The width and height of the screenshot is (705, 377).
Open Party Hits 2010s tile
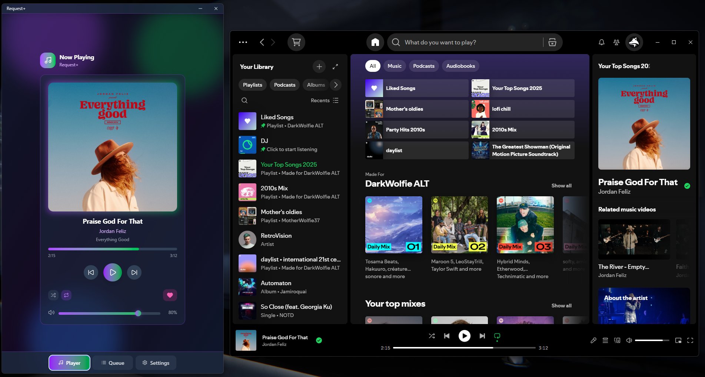pos(417,130)
